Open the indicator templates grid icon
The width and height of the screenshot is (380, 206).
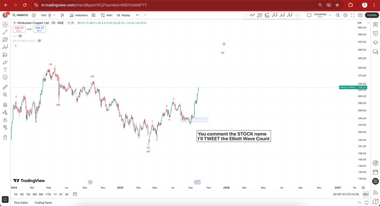click(x=93, y=15)
